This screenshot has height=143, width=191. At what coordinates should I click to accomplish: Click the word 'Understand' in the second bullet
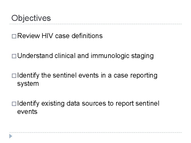[35, 56]
